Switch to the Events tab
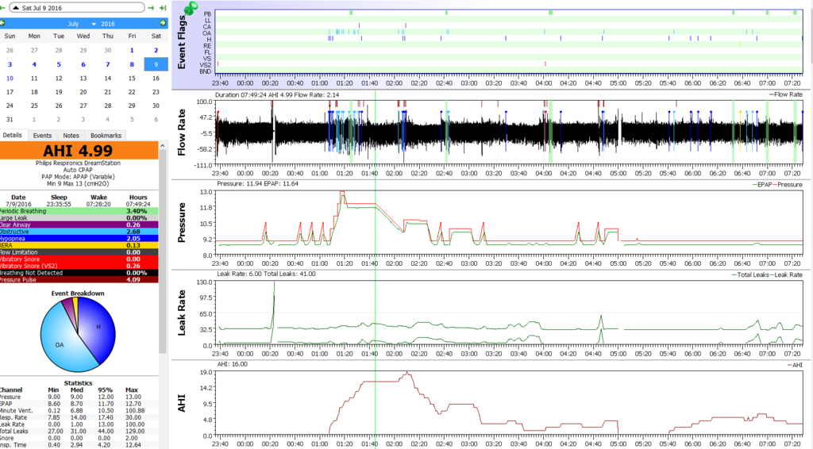Viewport: 813px width, 449px height. (42, 136)
